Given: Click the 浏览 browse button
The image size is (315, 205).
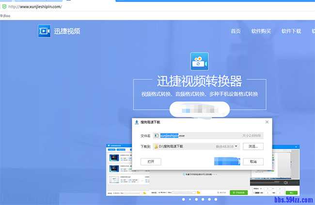Looking at the screenshot, I should 256,146.
